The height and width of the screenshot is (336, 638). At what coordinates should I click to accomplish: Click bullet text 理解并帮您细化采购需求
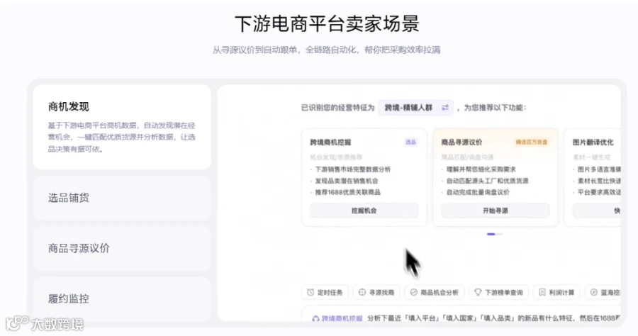tap(481, 169)
